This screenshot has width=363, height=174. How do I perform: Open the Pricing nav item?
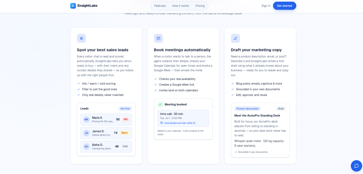200,6
